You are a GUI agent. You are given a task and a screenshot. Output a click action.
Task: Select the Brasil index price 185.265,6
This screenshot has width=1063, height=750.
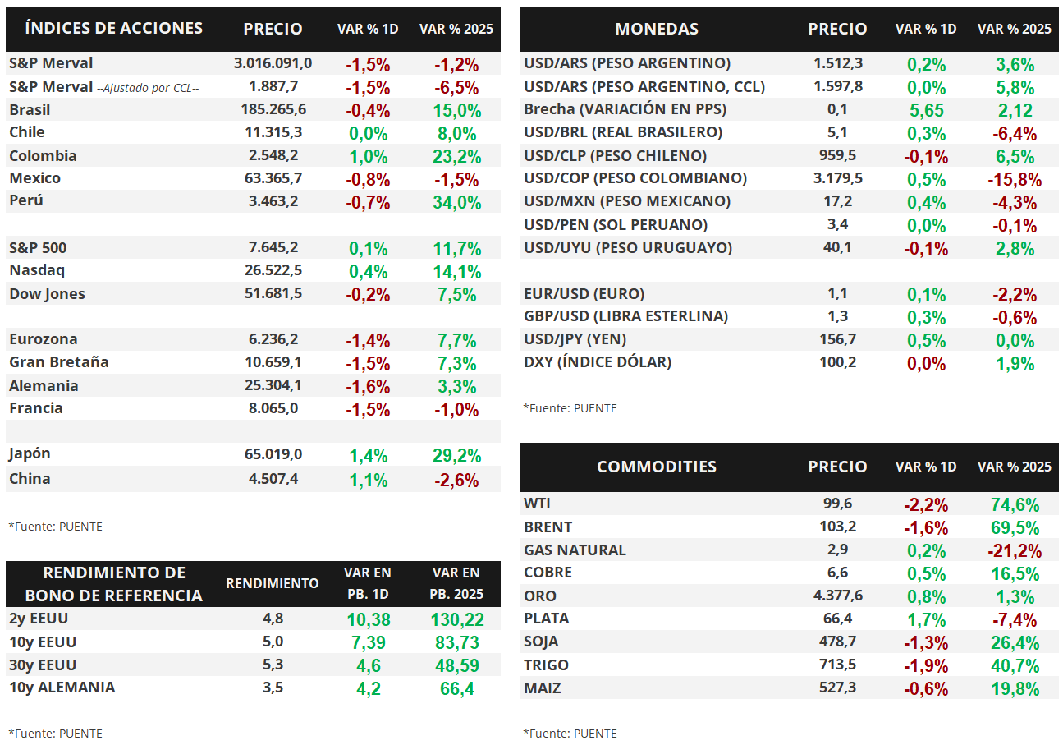coord(273,109)
